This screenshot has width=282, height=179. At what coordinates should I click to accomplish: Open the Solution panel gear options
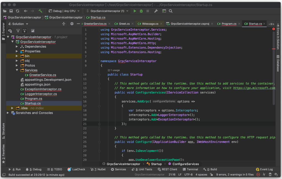72,24
